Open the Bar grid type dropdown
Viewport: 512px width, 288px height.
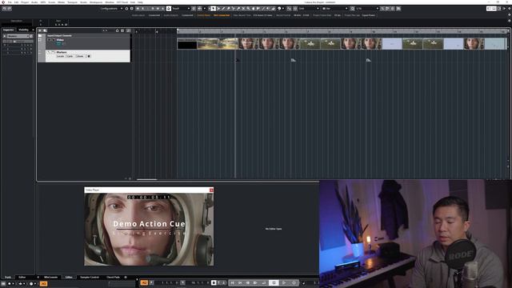[334, 9]
